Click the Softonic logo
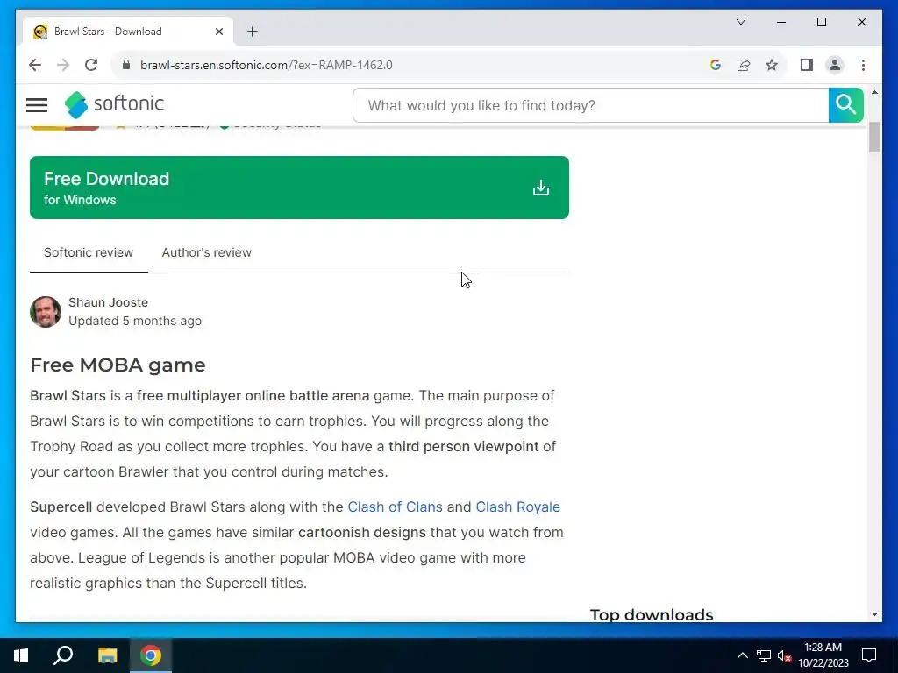898x673 pixels. tap(114, 105)
